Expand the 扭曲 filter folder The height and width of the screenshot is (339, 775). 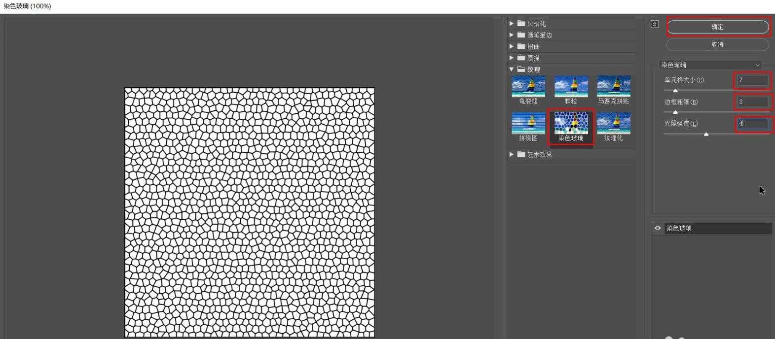(x=512, y=46)
